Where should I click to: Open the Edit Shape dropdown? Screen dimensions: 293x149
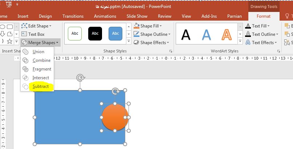[36, 26]
